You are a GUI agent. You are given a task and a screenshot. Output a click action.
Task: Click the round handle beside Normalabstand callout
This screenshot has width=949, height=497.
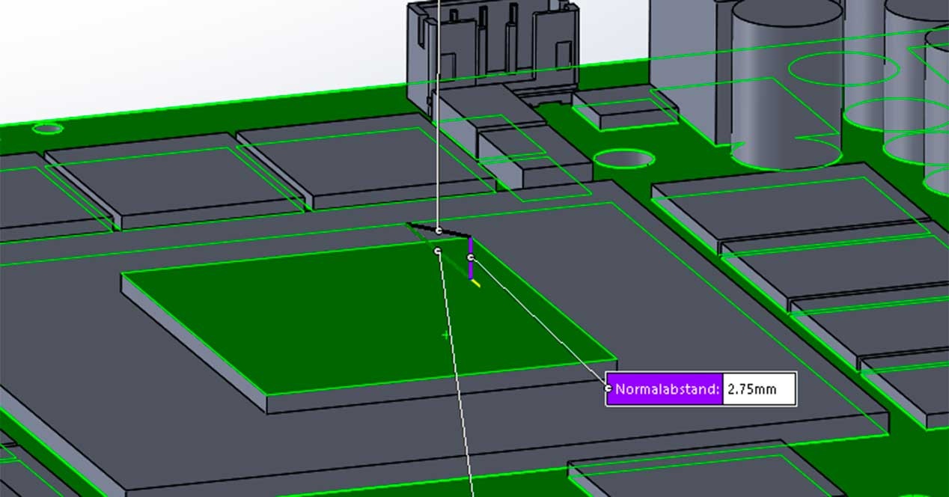click(x=608, y=388)
